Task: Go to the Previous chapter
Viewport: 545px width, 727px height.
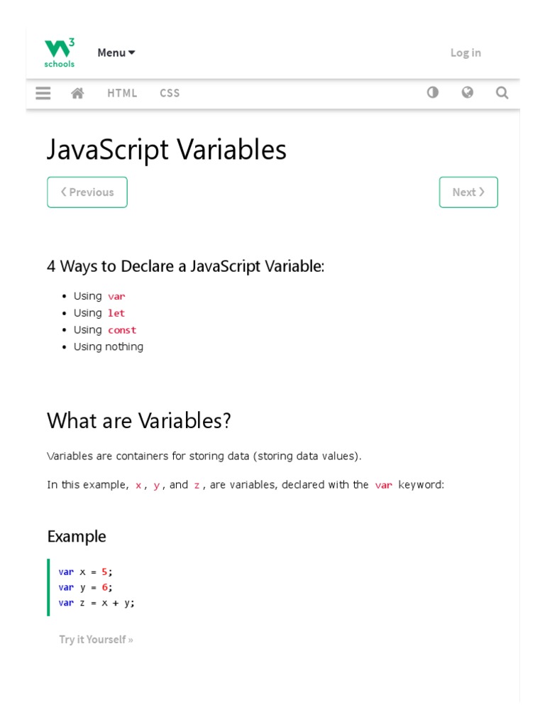Action: [87, 192]
